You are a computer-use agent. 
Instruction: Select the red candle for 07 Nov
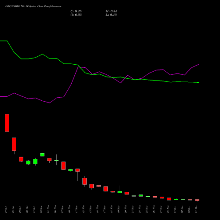63,165
